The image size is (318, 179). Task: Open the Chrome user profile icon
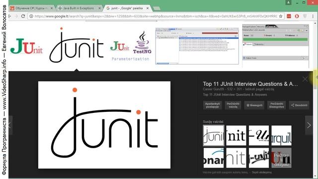[288, 2]
